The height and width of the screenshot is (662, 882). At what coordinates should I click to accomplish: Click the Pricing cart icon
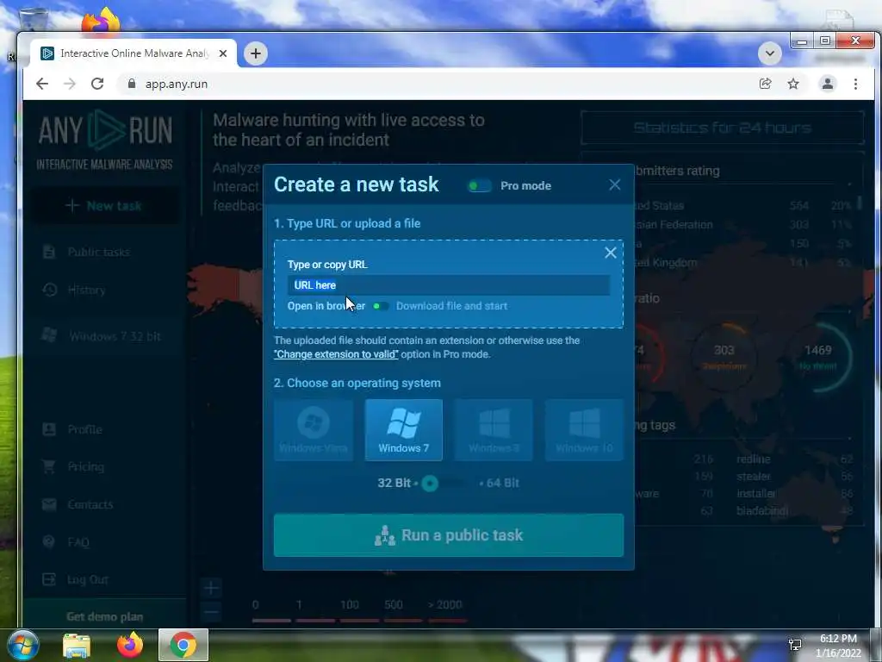pos(49,466)
